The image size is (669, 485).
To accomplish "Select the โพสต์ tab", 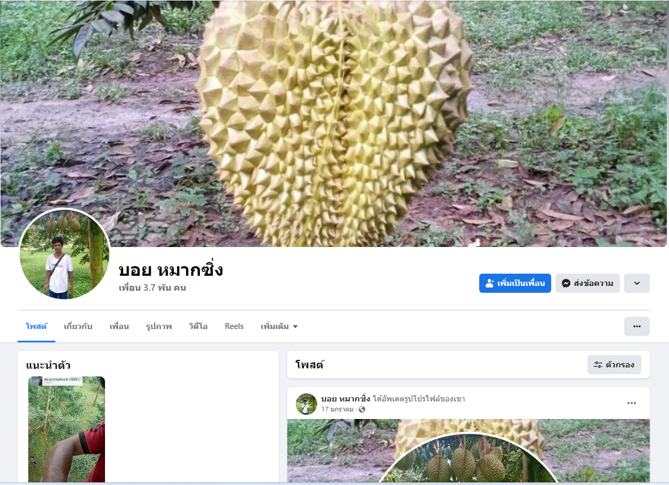I will (x=36, y=326).
